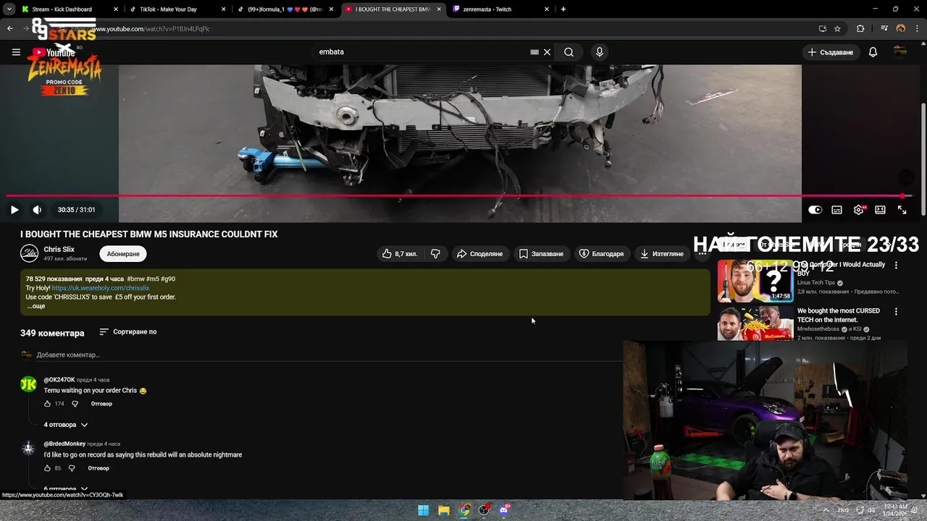927x521 pixels.
Task: Switch to the (99+)formula_1 tab
Action: tap(285, 9)
